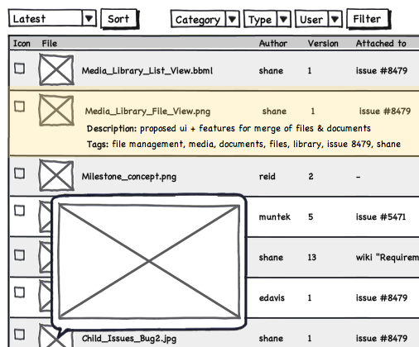Tick the checkbox for Media_Library_List_View.bbml
The height and width of the screenshot is (347, 419).
tap(20, 69)
